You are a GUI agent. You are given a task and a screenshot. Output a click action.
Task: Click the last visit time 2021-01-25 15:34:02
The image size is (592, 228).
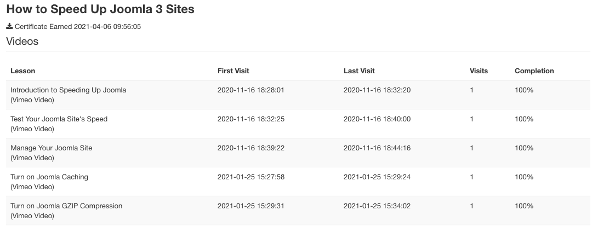pos(377,206)
